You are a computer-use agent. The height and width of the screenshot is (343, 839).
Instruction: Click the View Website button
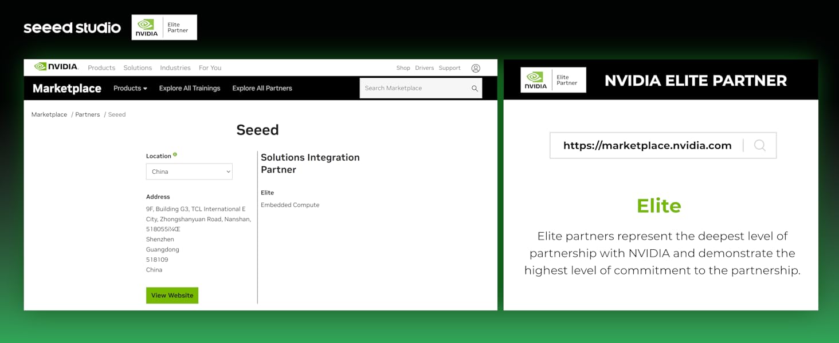[172, 296]
